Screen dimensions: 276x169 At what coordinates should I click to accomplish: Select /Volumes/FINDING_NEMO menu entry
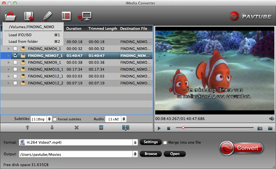[x=31, y=27]
